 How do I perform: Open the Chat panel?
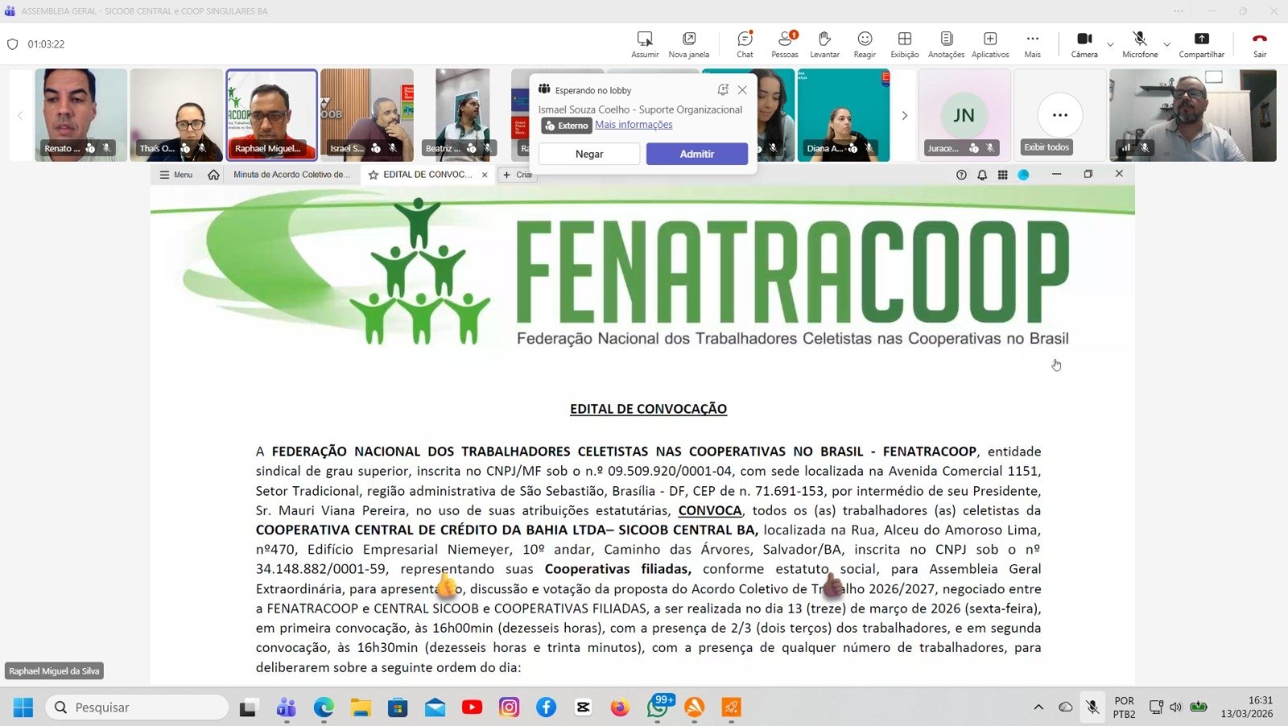pyautogui.click(x=745, y=44)
